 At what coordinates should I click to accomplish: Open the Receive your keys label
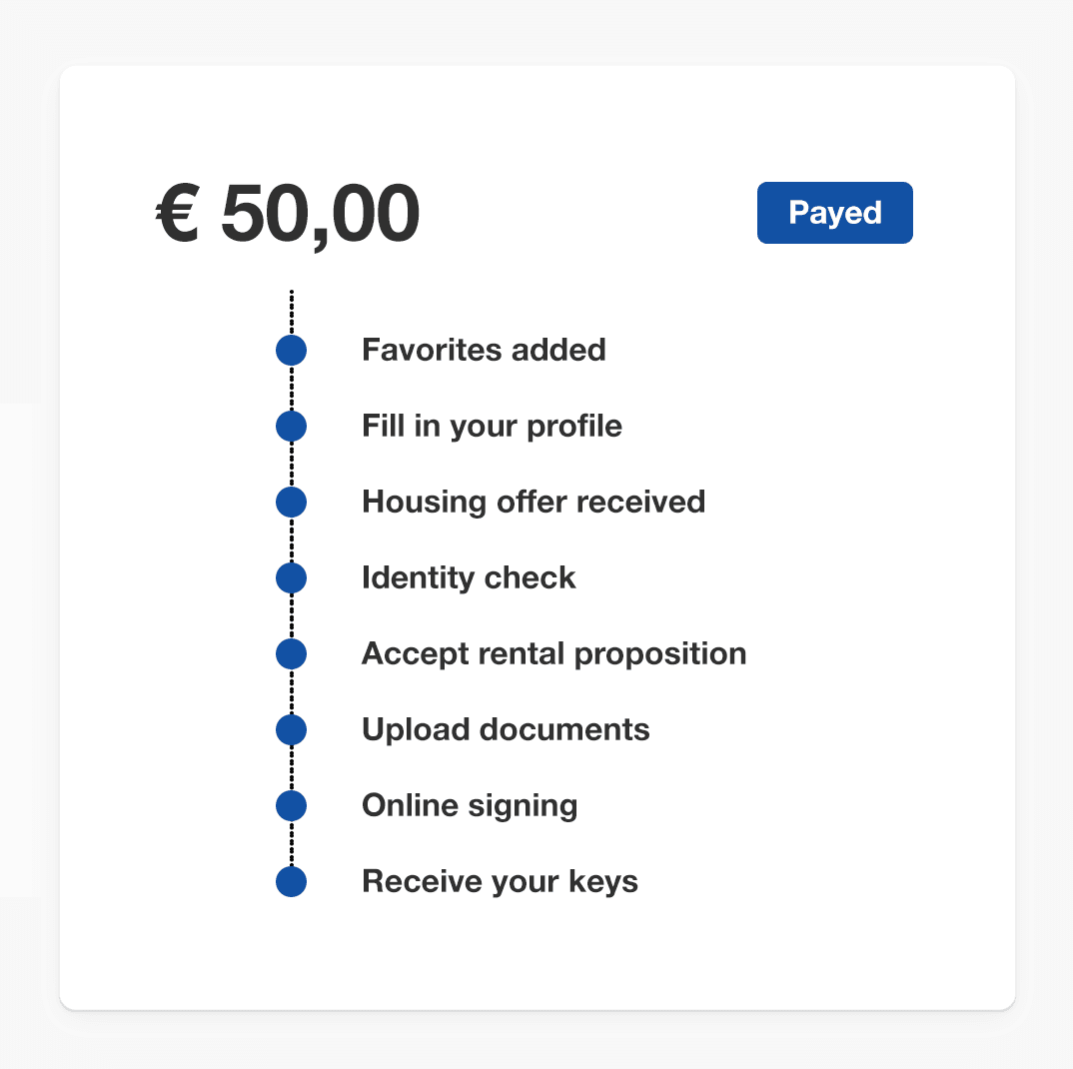pyautogui.click(x=500, y=881)
